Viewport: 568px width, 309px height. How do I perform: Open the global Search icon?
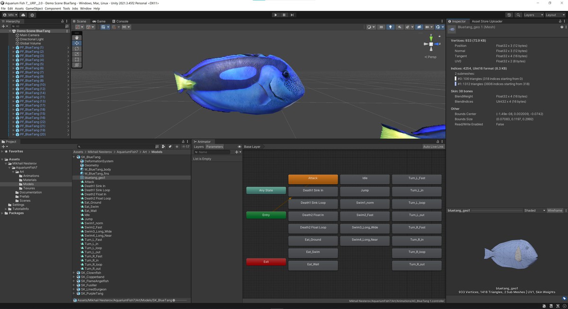(518, 15)
